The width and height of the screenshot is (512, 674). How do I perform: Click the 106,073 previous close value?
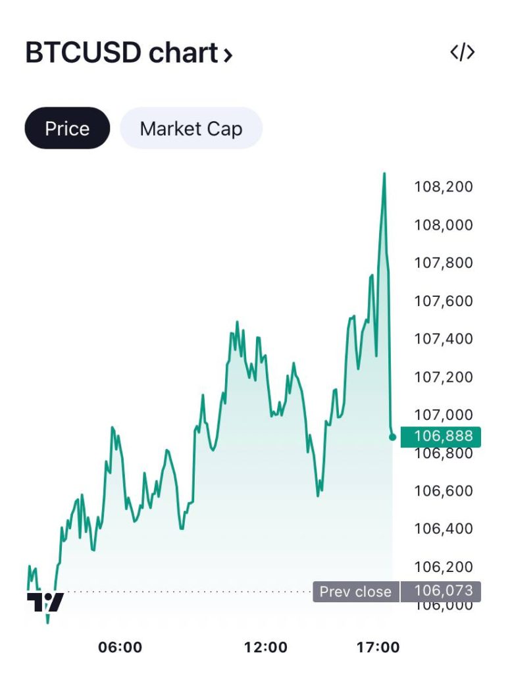coord(443,591)
